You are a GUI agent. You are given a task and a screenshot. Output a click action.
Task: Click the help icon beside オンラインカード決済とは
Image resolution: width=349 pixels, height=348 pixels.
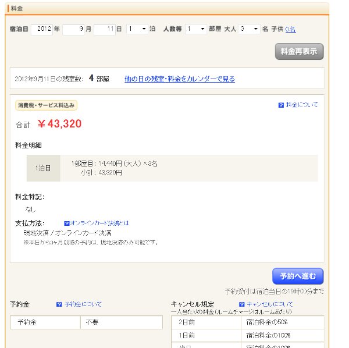[66, 223]
